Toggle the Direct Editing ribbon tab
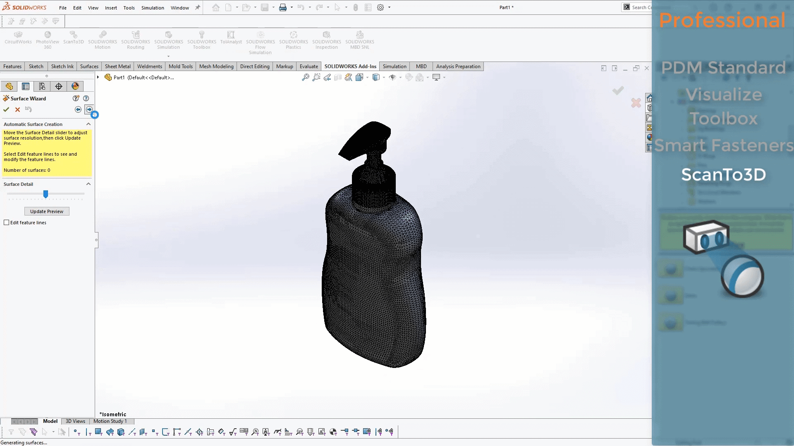Image resolution: width=794 pixels, height=446 pixels. (x=255, y=66)
